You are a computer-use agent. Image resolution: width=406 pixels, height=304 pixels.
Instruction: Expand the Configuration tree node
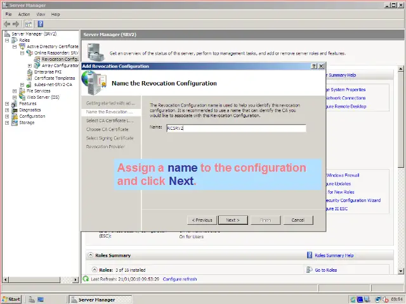coord(7,117)
